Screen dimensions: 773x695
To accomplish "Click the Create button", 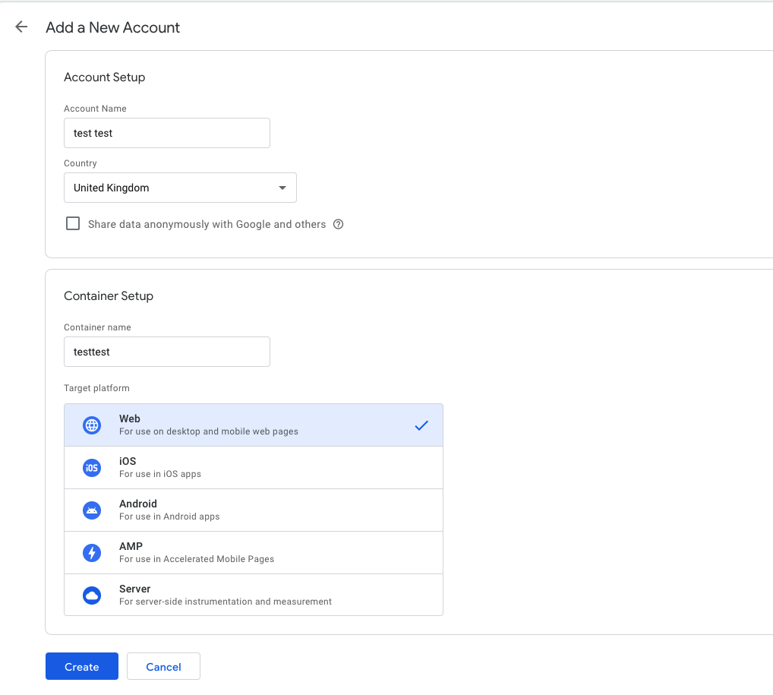I will click(82, 666).
